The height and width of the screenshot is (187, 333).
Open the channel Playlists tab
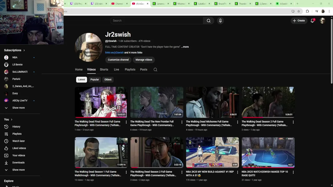tap(130, 70)
